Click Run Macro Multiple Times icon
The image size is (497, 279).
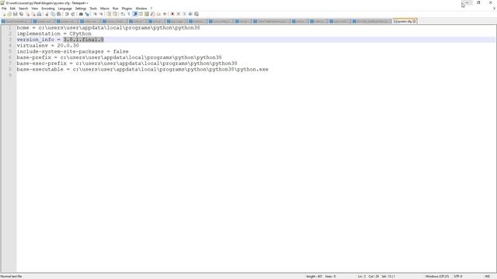pyautogui.click(x=190, y=14)
